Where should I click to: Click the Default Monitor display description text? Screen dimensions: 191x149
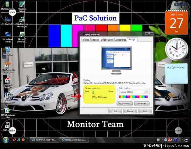pyautogui.click(x=115, y=83)
